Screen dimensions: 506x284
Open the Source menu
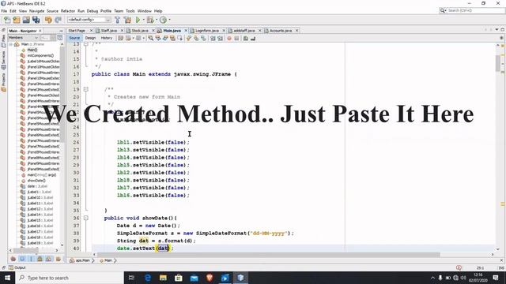[x=53, y=11]
